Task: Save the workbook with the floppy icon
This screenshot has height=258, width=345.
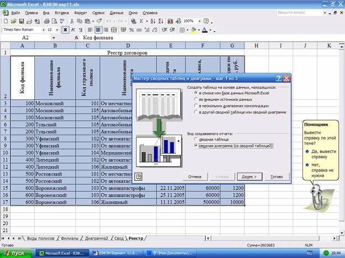Action: click(22, 21)
